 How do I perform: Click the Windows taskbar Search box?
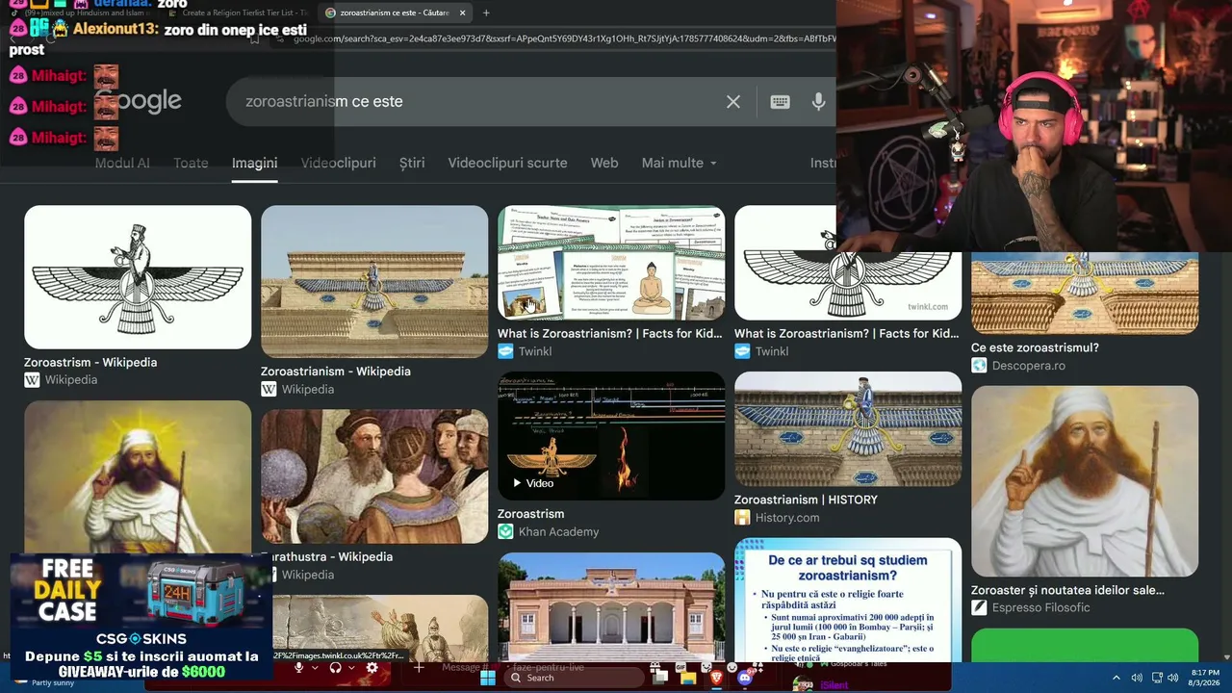click(575, 678)
